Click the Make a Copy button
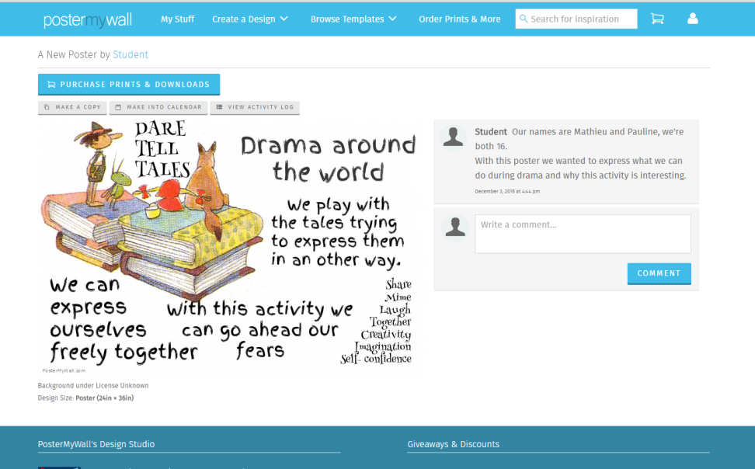 point(72,107)
